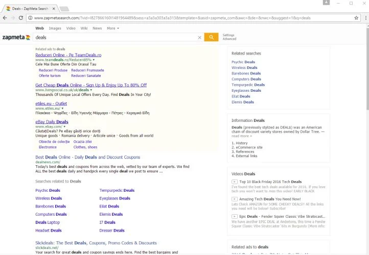The image size is (369, 255).
Task: Open Slickdeals search result title
Action: (x=96, y=243)
